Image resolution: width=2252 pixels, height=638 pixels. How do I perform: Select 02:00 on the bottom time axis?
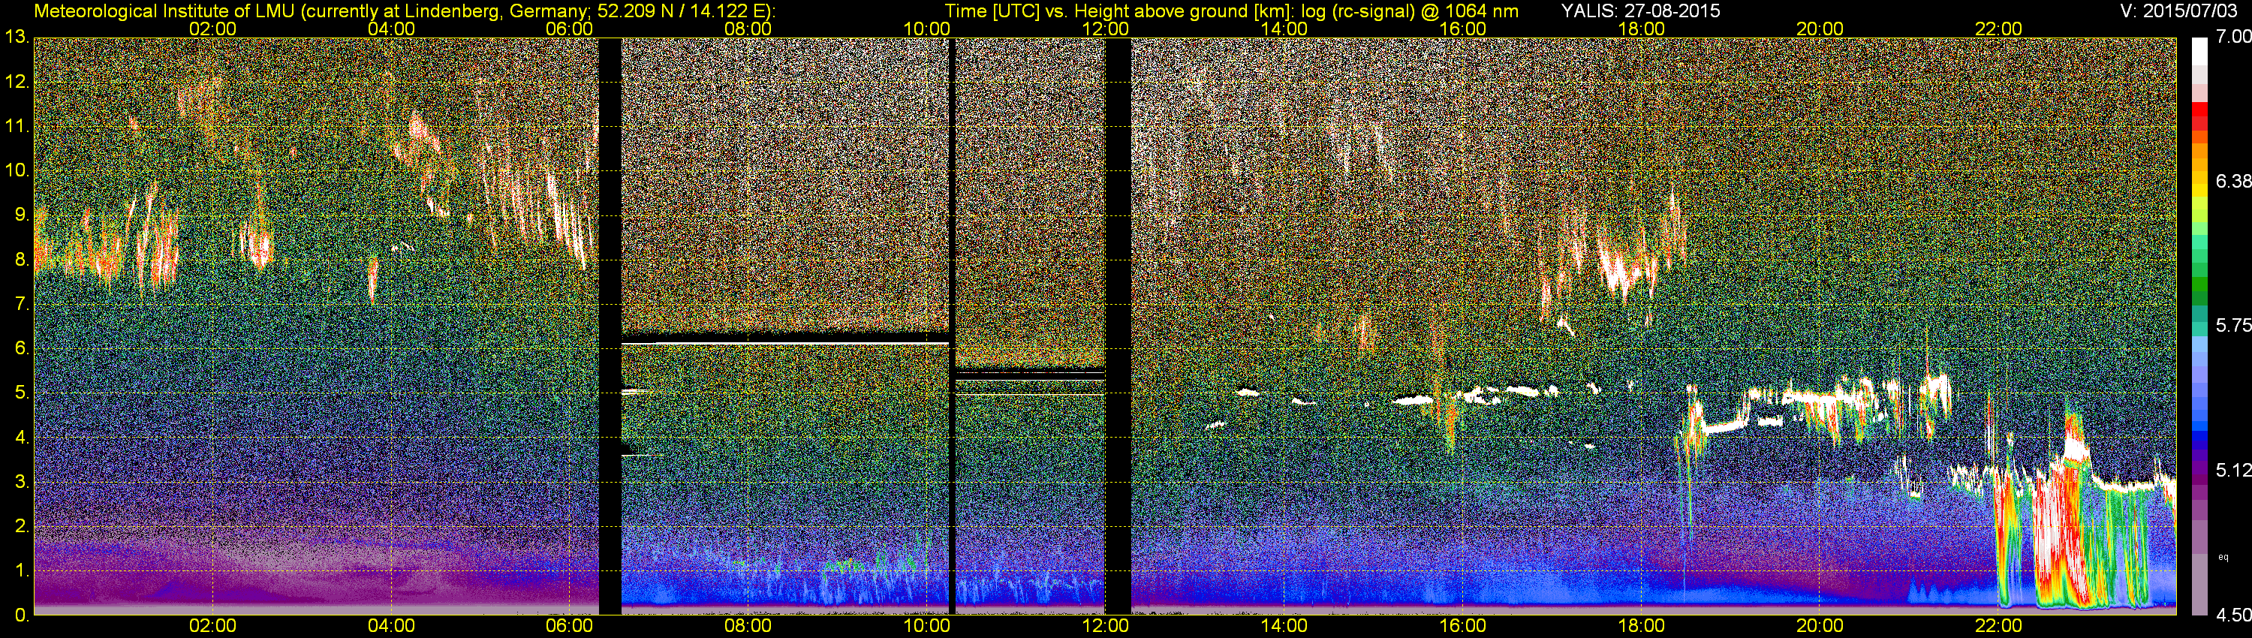click(212, 626)
